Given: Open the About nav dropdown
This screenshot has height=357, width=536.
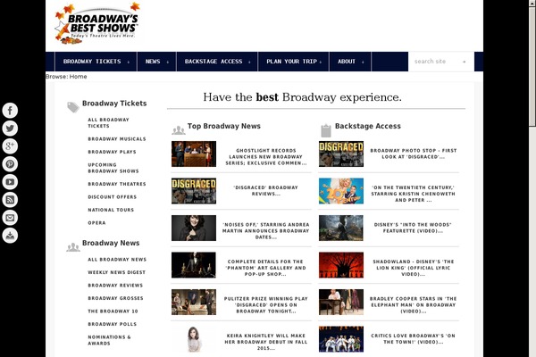Looking at the screenshot, I should 350,62.
